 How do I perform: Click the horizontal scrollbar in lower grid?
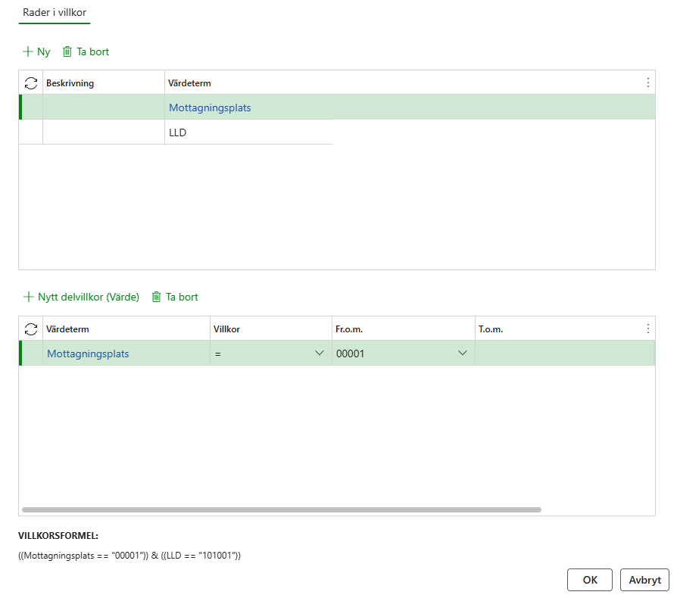pyautogui.click(x=280, y=510)
